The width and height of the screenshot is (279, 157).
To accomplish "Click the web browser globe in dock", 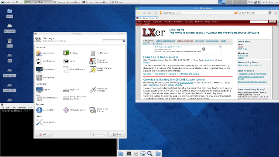I will [x=143, y=154].
